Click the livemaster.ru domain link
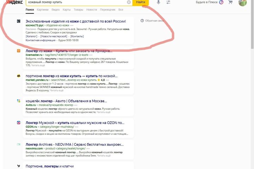254x169 pixels. pyautogui.click(x=34, y=55)
